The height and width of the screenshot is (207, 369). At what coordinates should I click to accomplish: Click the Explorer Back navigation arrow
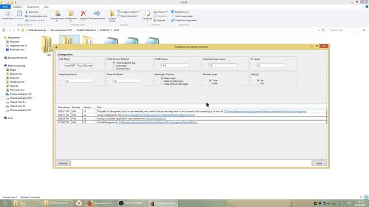[3, 30]
